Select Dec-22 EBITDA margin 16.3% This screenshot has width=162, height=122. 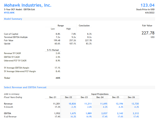73,117
